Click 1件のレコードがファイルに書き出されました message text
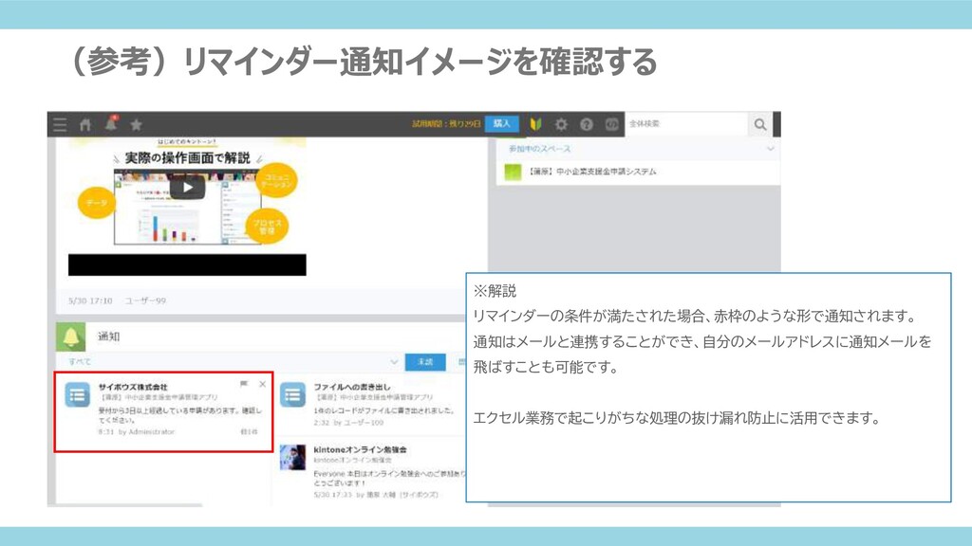Image resolution: width=972 pixels, height=546 pixels. tap(384, 411)
